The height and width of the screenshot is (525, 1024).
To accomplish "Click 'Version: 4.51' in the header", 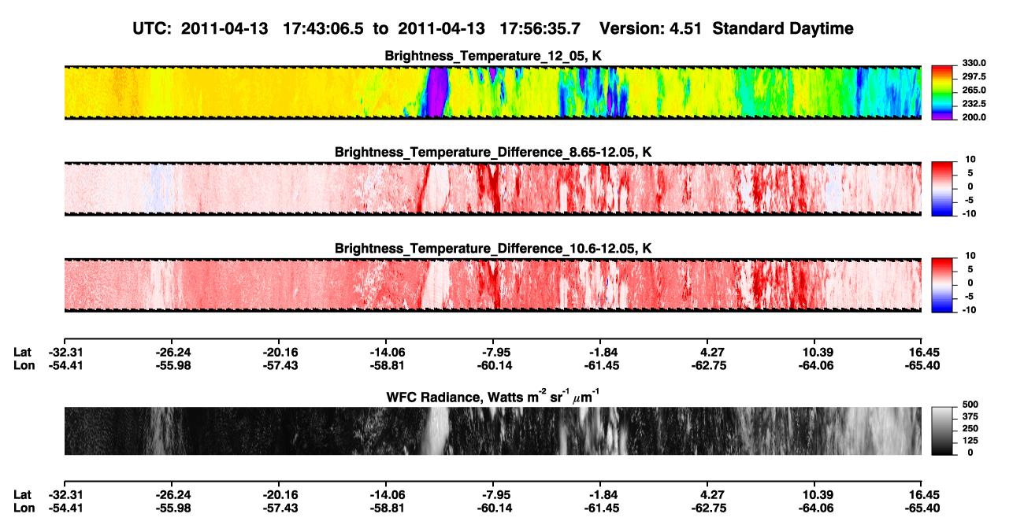I will [651, 29].
